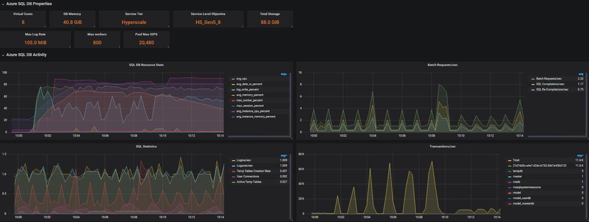Open the Max workers panel title menu

tap(97, 34)
